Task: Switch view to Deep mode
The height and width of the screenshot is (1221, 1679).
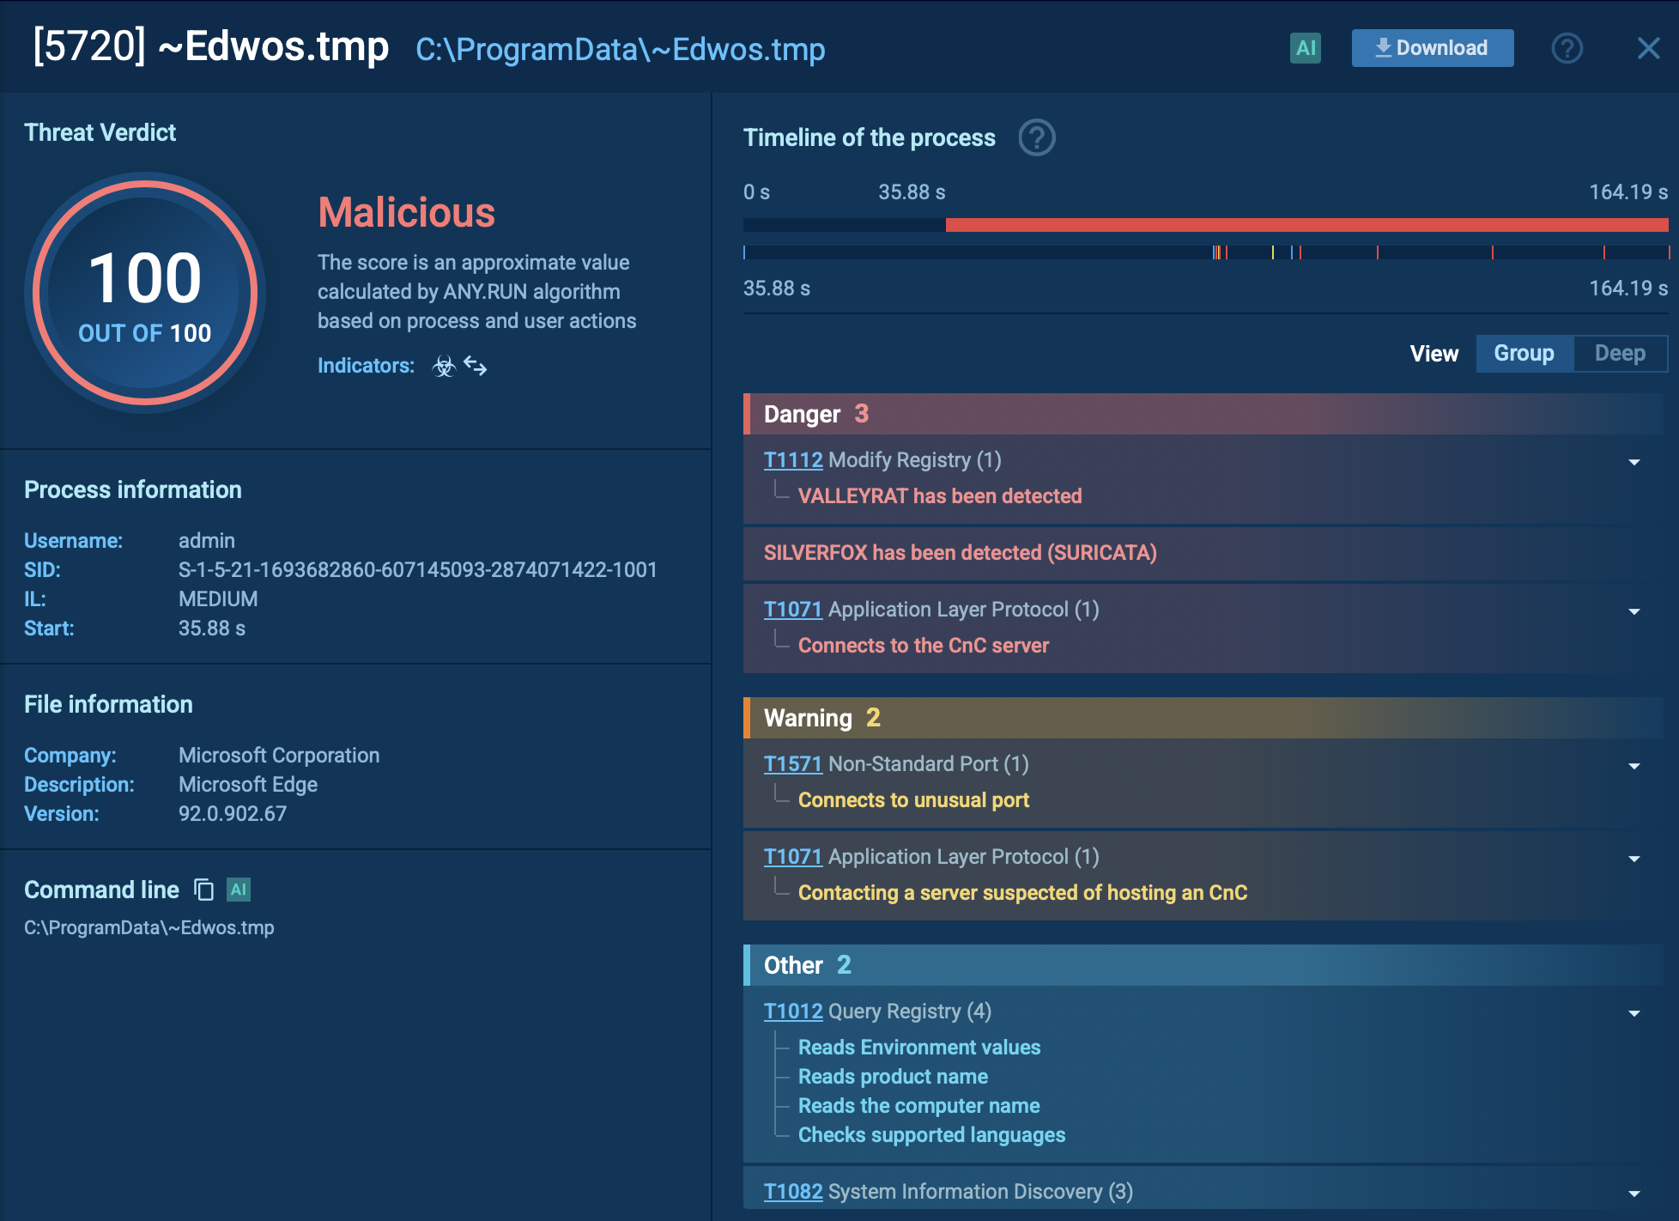Action: point(1619,353)
